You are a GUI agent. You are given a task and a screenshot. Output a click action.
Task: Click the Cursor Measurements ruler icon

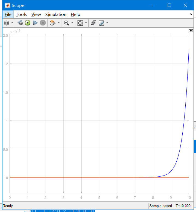102,23
